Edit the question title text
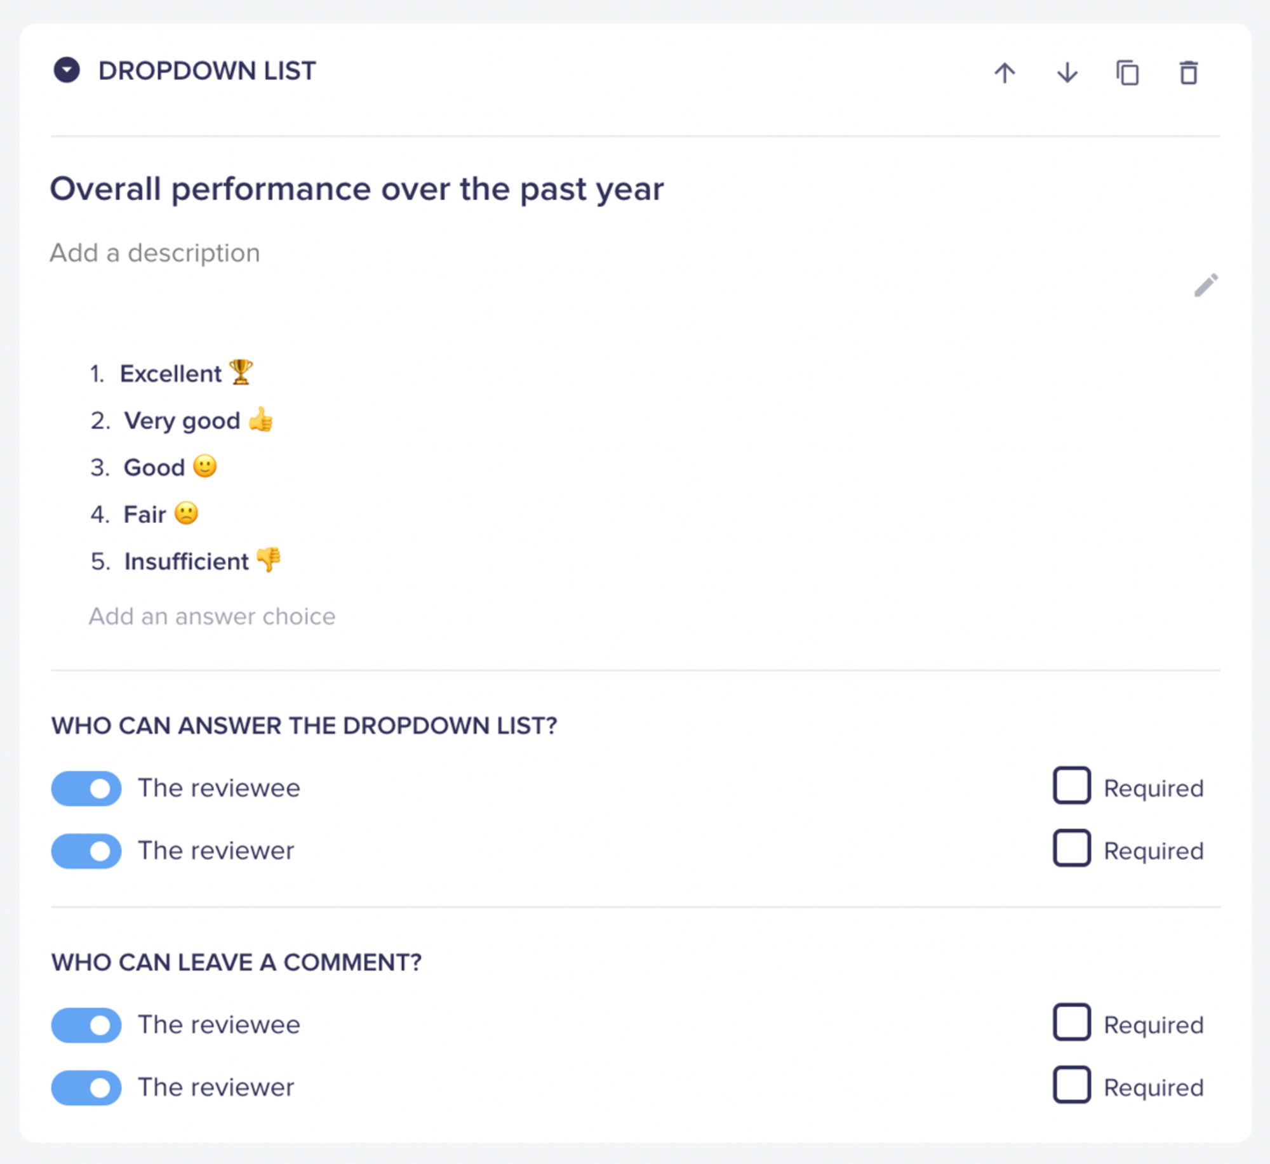 [357, 189]
